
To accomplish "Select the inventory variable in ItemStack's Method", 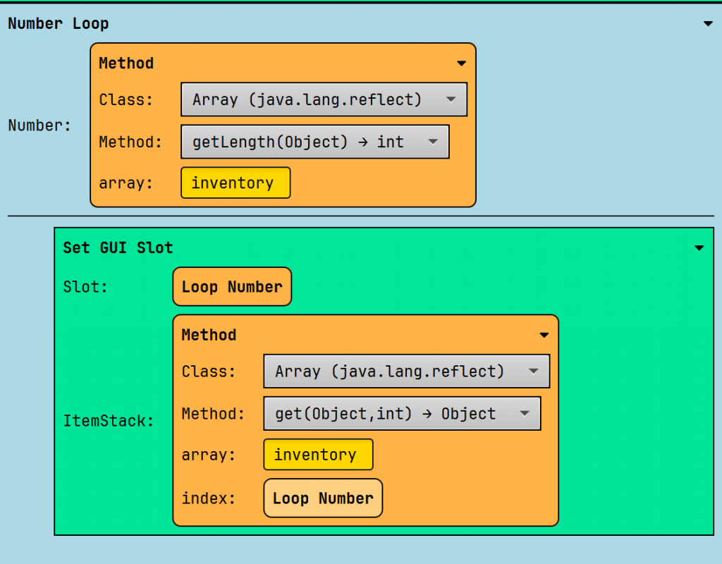I will (x=318, y=455).
